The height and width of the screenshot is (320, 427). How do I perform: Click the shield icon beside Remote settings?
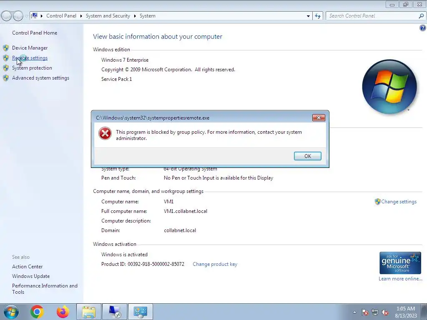pyautogui.click(x=6, y=58)
